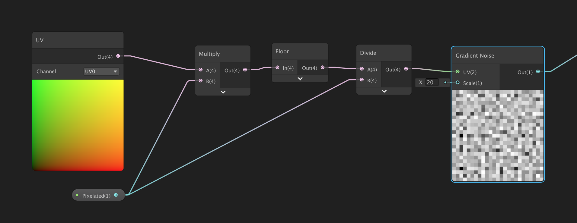Click the Divide node Out(4) output port
This screenshot has width=577, height=223.
pos(406,69)
